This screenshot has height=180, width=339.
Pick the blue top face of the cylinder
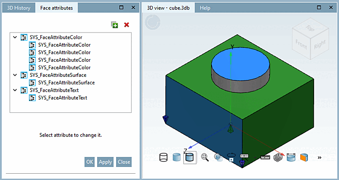[x=240, y=64]
